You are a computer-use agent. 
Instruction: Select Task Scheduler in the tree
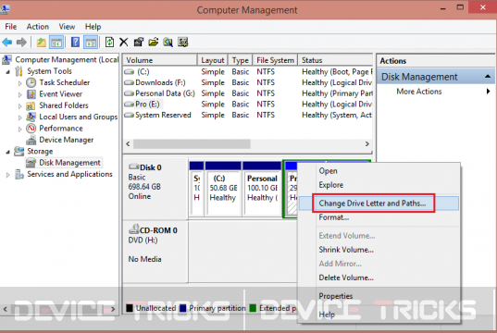coord(65,82)
